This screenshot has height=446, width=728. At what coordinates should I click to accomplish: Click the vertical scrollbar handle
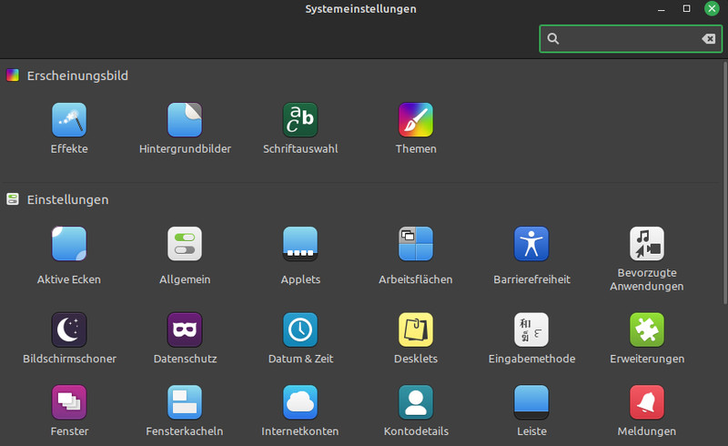(x=724, y=183)
